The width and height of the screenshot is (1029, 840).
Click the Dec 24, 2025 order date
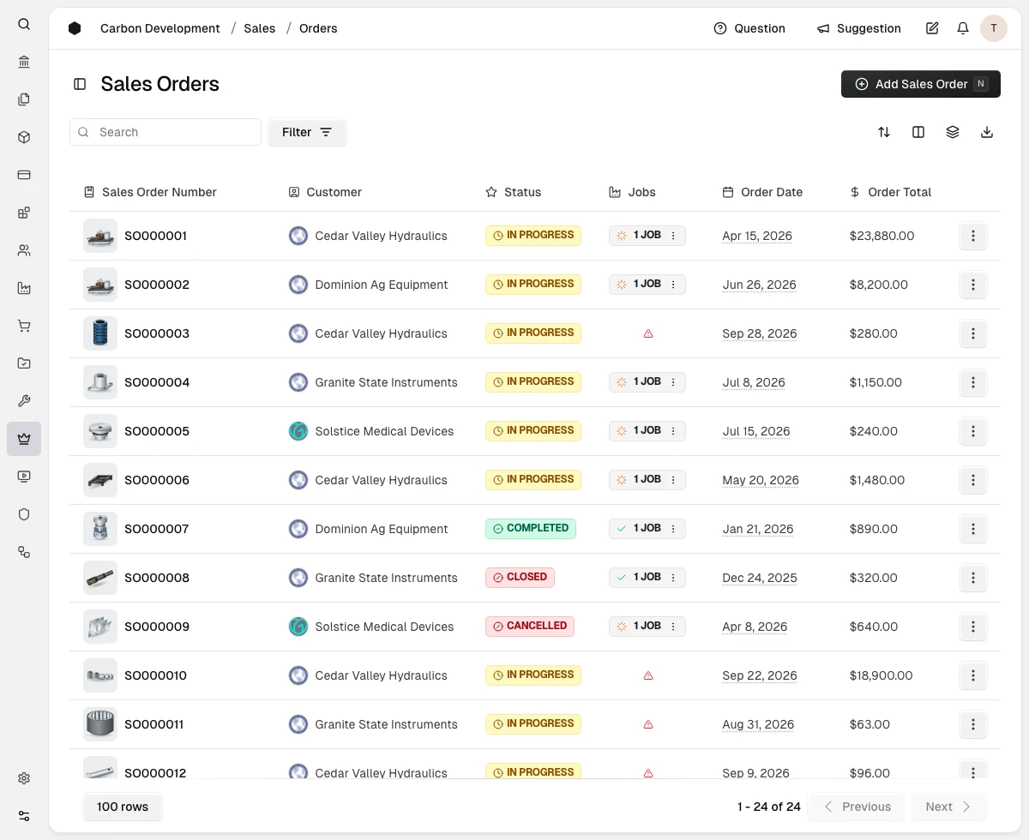coord(760,578)
